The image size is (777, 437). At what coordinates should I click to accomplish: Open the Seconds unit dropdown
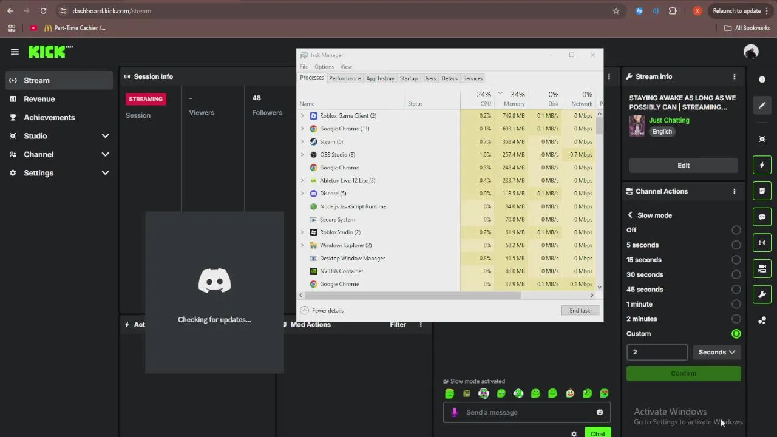point(717,352)
